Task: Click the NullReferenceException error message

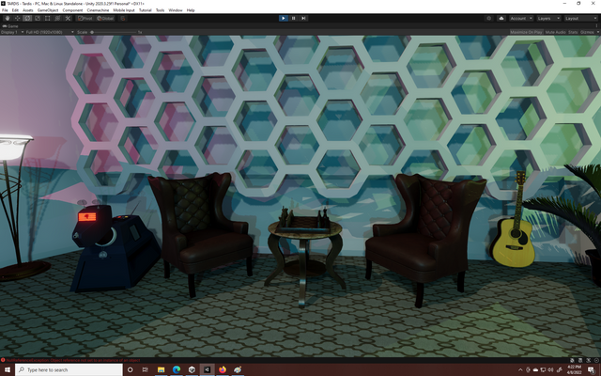Action: tap(73, 360)
